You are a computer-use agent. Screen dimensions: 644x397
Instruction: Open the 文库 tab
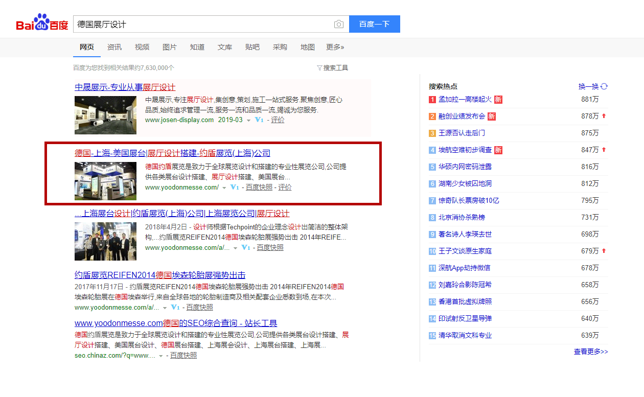225,47
